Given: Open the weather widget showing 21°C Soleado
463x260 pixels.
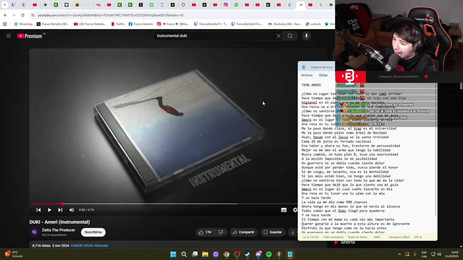Looking at the screenshot, I should (x=13, y=254).
